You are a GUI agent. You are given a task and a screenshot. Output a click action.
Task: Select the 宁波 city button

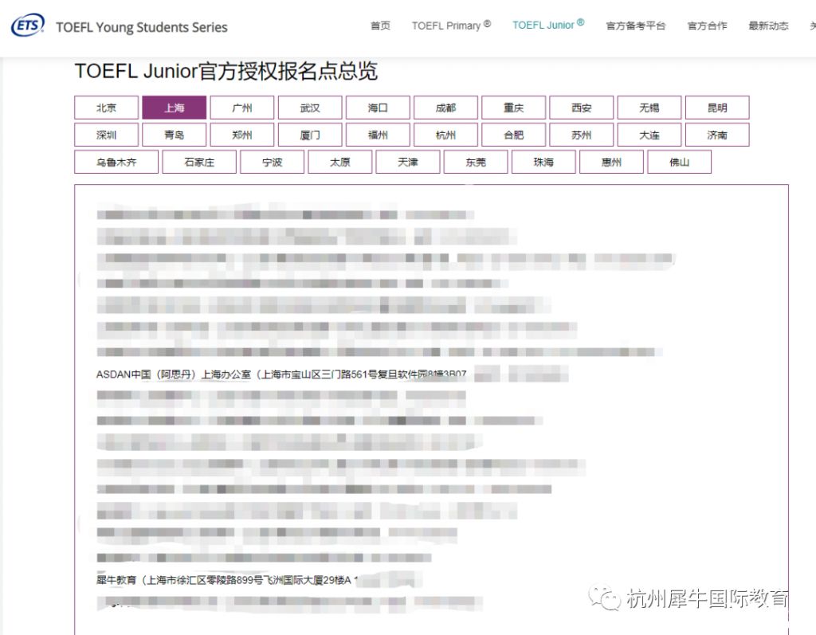(x=273, y=162)
